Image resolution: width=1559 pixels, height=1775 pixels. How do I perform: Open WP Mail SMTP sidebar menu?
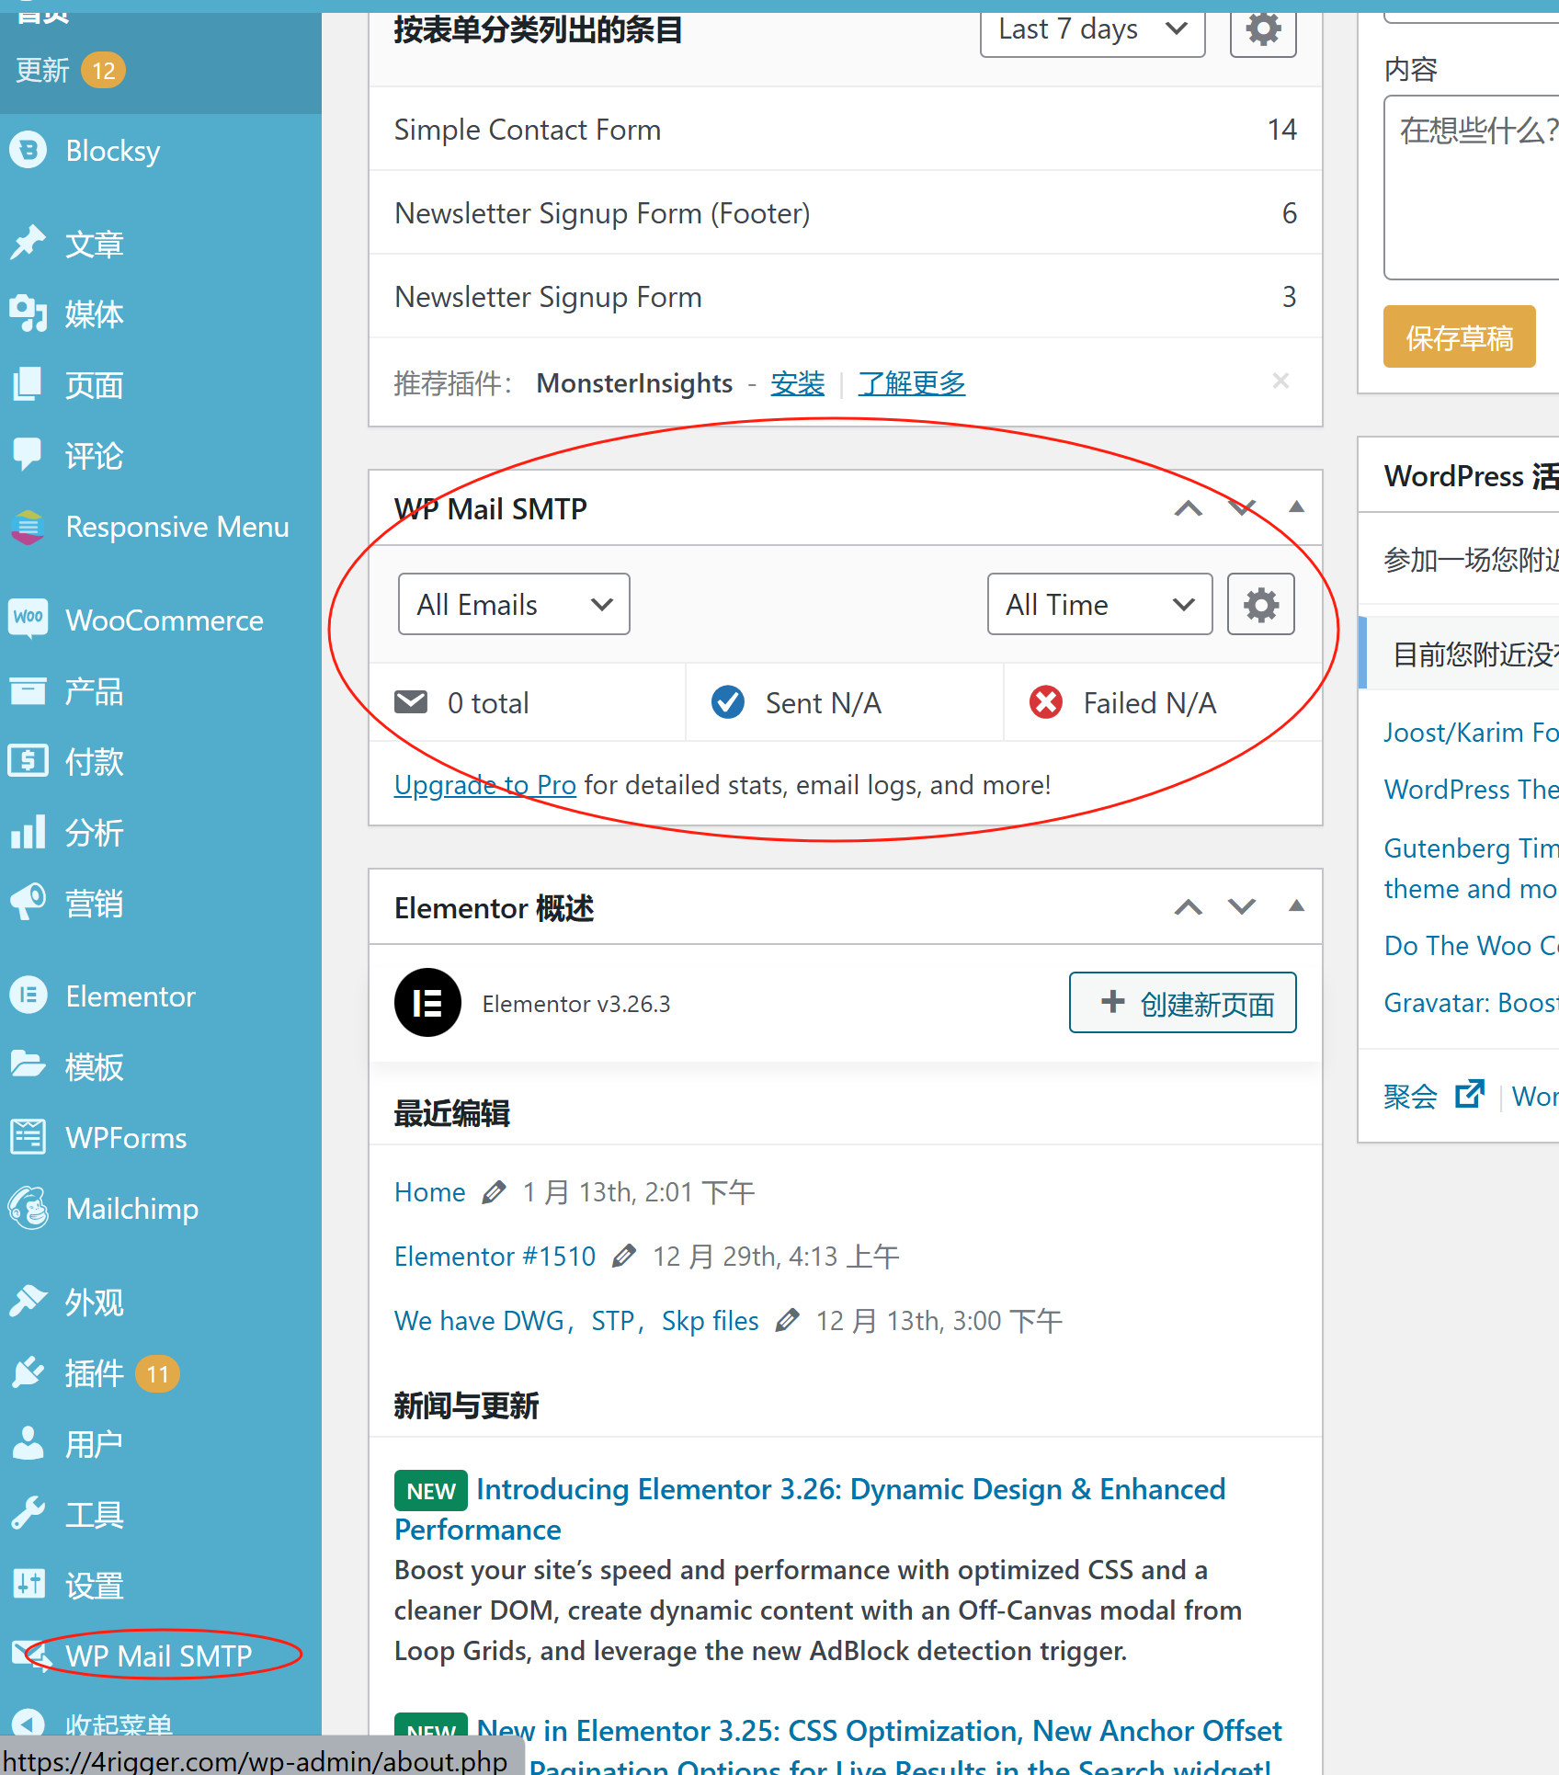(x=161, y=1656)
